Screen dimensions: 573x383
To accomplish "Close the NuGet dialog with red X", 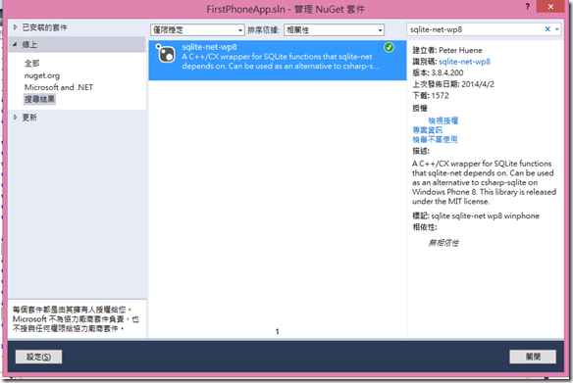I will pos(550,7).
